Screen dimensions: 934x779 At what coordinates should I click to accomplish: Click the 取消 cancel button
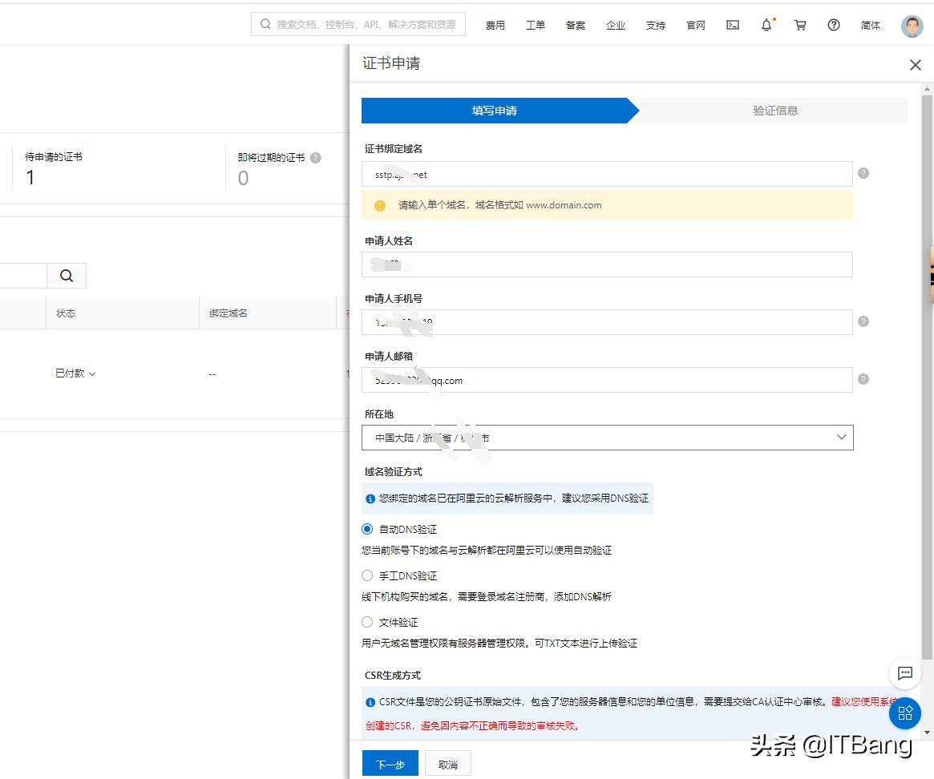point(447,764)
